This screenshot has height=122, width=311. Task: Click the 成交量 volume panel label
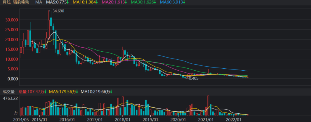[9, 92]
